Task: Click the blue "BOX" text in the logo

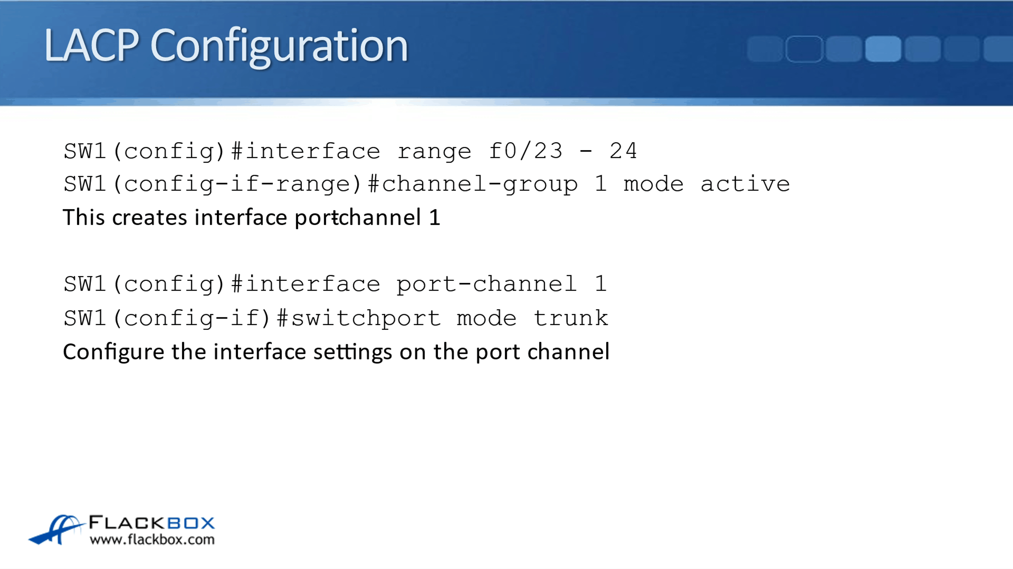Action: pos(191,523)
